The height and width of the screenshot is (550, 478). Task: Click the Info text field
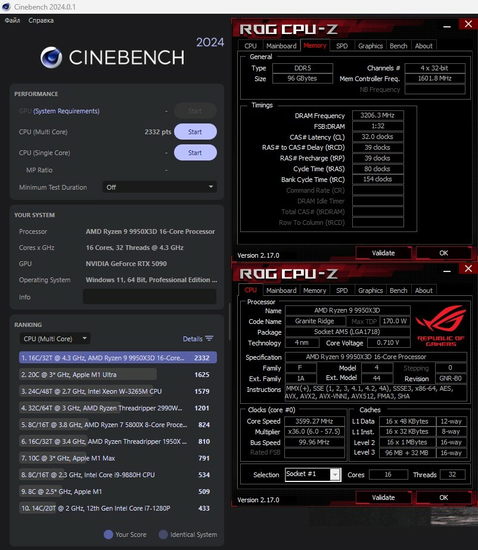[149, 297]
